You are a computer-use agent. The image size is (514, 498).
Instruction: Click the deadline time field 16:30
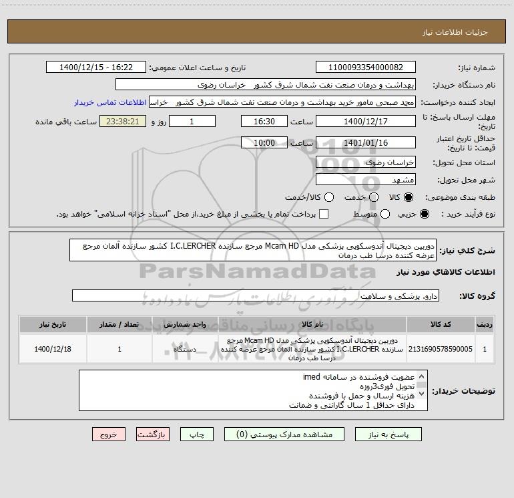coord(264,121)
